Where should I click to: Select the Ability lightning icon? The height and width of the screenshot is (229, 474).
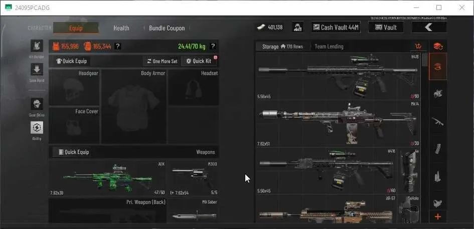pyautogui.click(x=37, y=127)
